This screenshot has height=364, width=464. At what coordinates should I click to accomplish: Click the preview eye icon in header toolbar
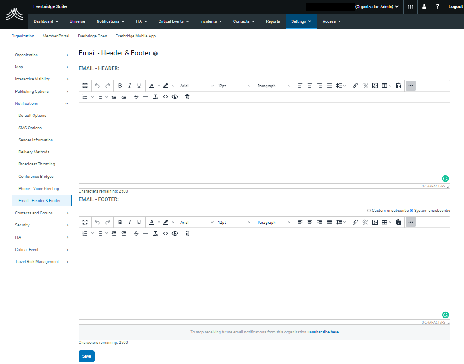click(175, 97)
